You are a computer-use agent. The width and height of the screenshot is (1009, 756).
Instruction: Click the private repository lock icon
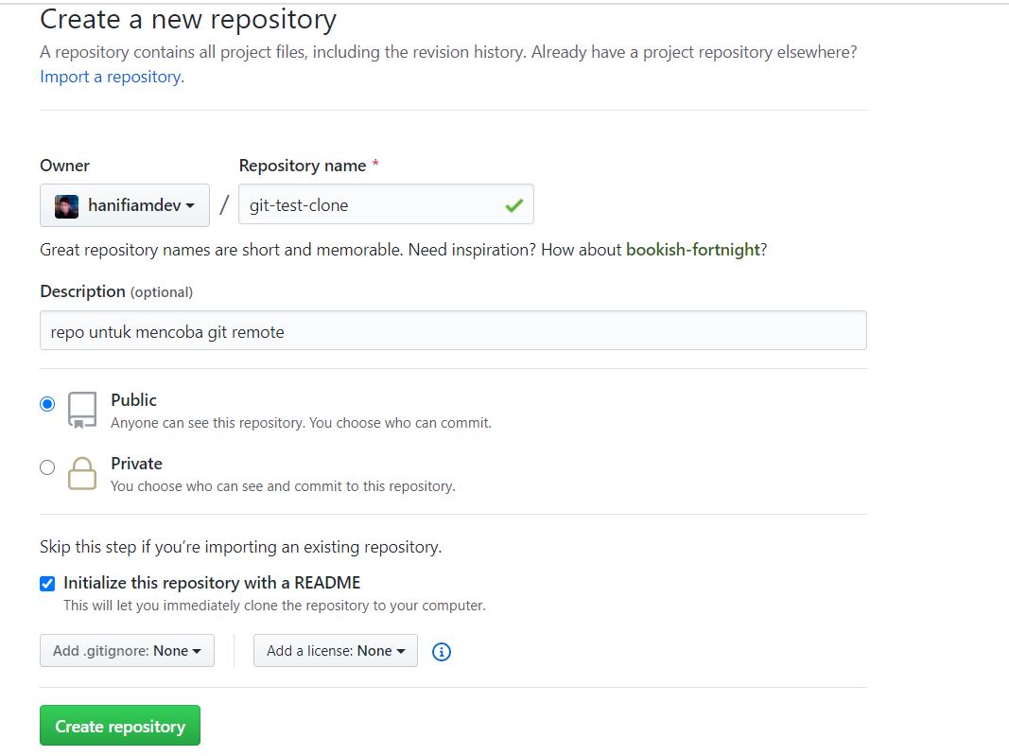tap(82, 473)
